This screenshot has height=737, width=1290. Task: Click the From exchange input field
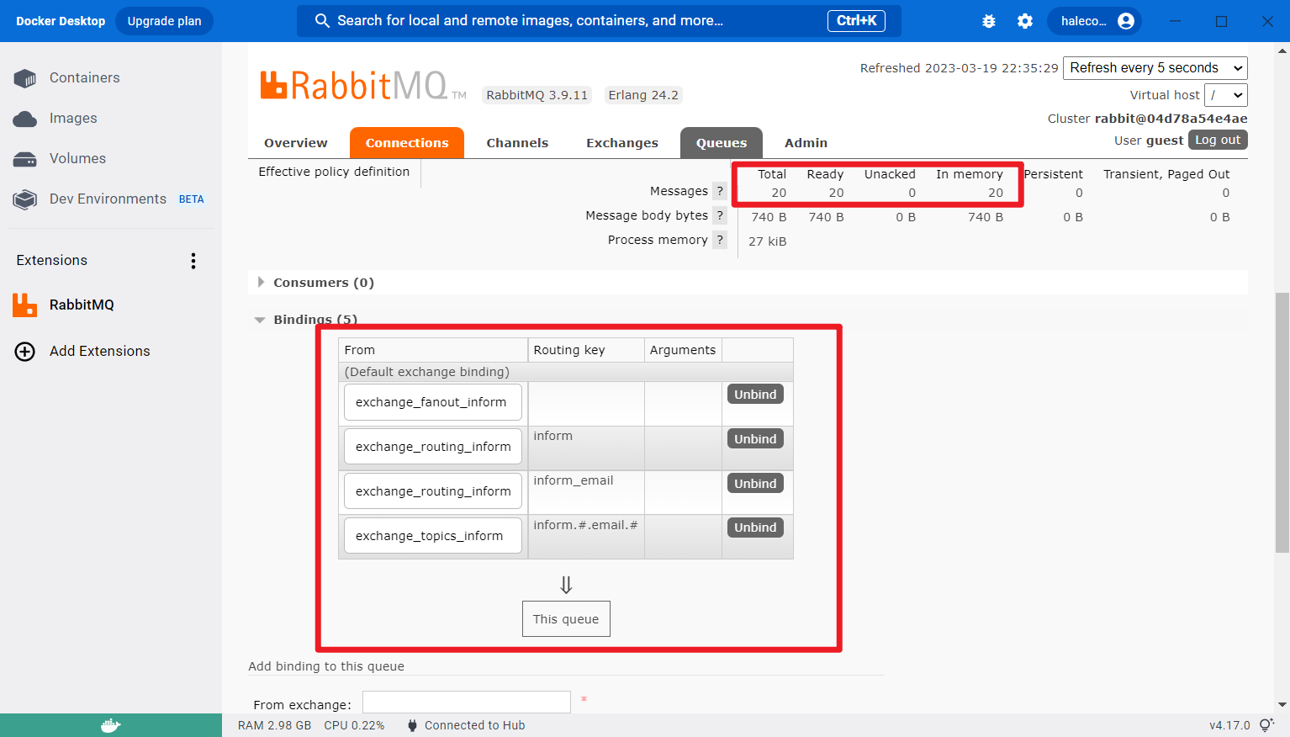pyautogui.click(x=467, y=702)
